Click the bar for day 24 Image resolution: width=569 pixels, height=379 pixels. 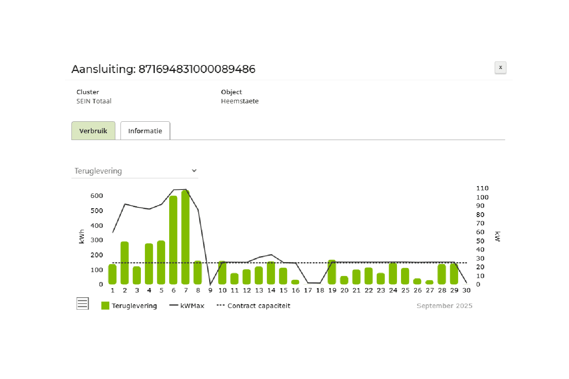[393, 274]
